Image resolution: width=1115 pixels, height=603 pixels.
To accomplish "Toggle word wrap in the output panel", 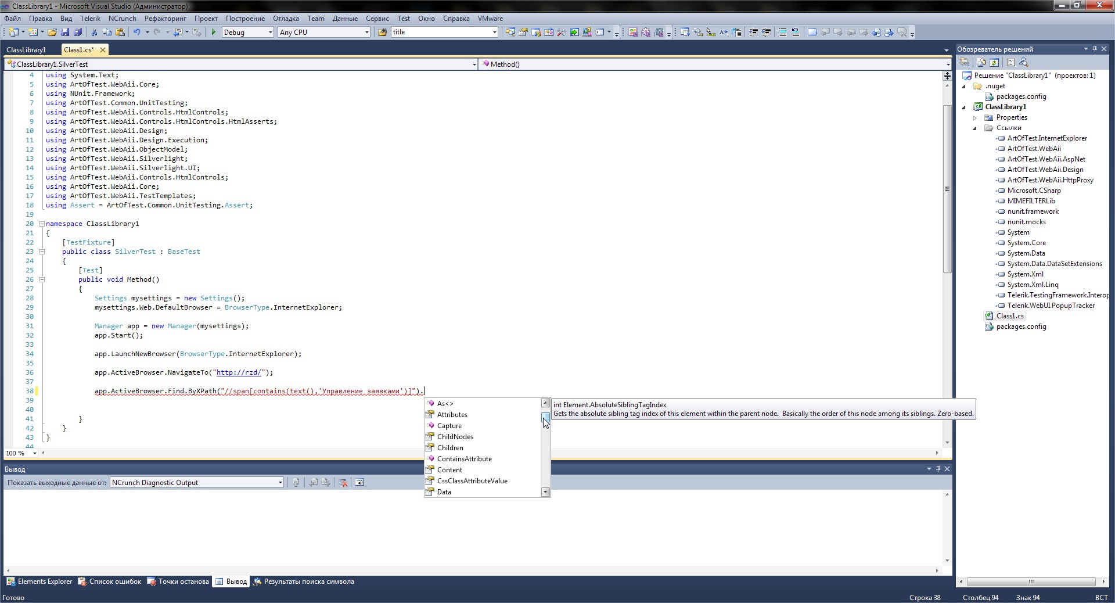I will click(359, 483).
